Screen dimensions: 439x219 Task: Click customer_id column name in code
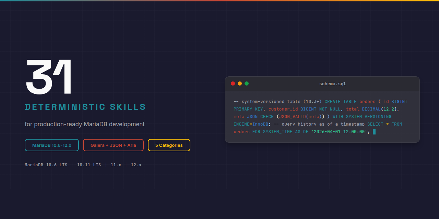point(283,109)
